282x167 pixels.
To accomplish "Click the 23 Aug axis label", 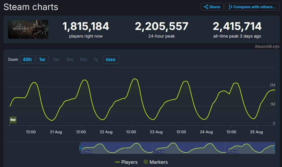I will pyautogui.click(x=156, y=132).
